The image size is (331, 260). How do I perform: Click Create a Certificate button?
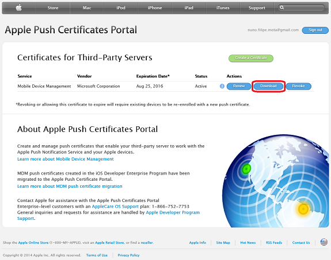pos(251,58)
